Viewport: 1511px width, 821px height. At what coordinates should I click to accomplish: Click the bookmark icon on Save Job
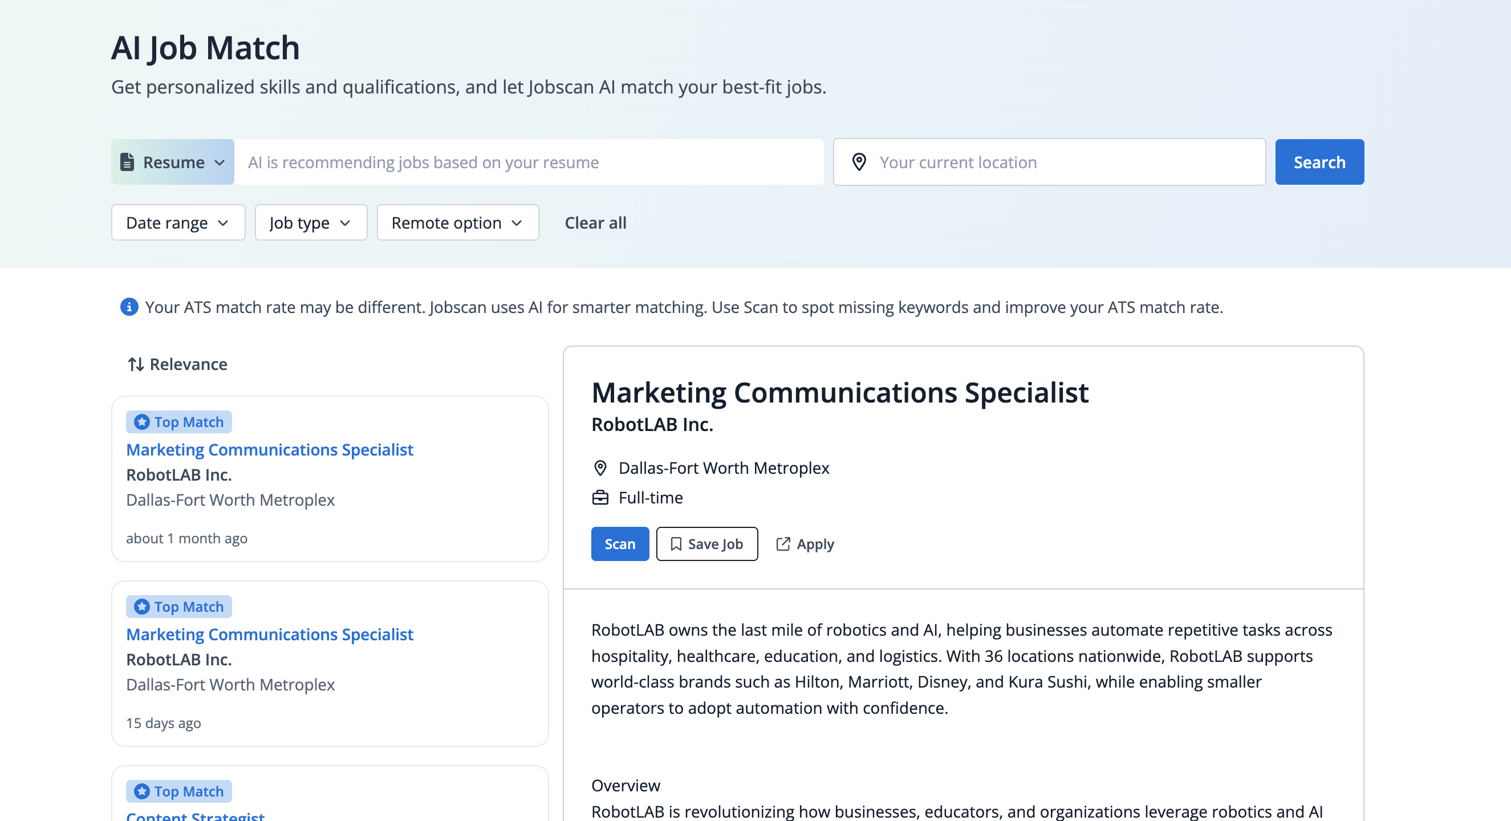click(x=676, y=544)
